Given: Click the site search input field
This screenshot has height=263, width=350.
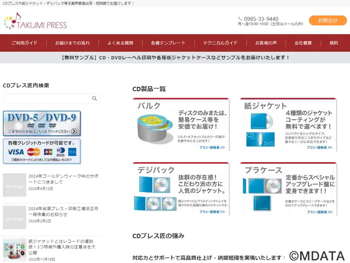Looking at the screenshot, I should (51, 99).
